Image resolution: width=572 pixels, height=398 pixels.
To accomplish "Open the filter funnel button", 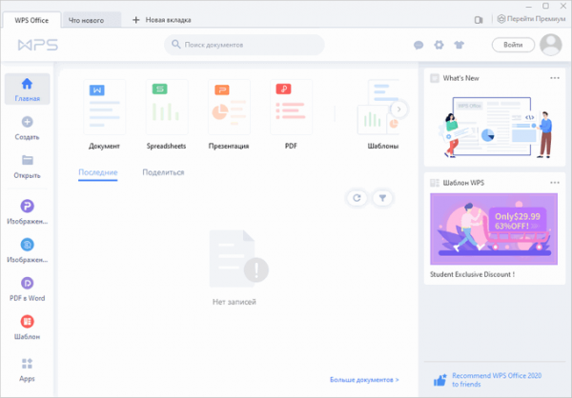I will (382, 198).
